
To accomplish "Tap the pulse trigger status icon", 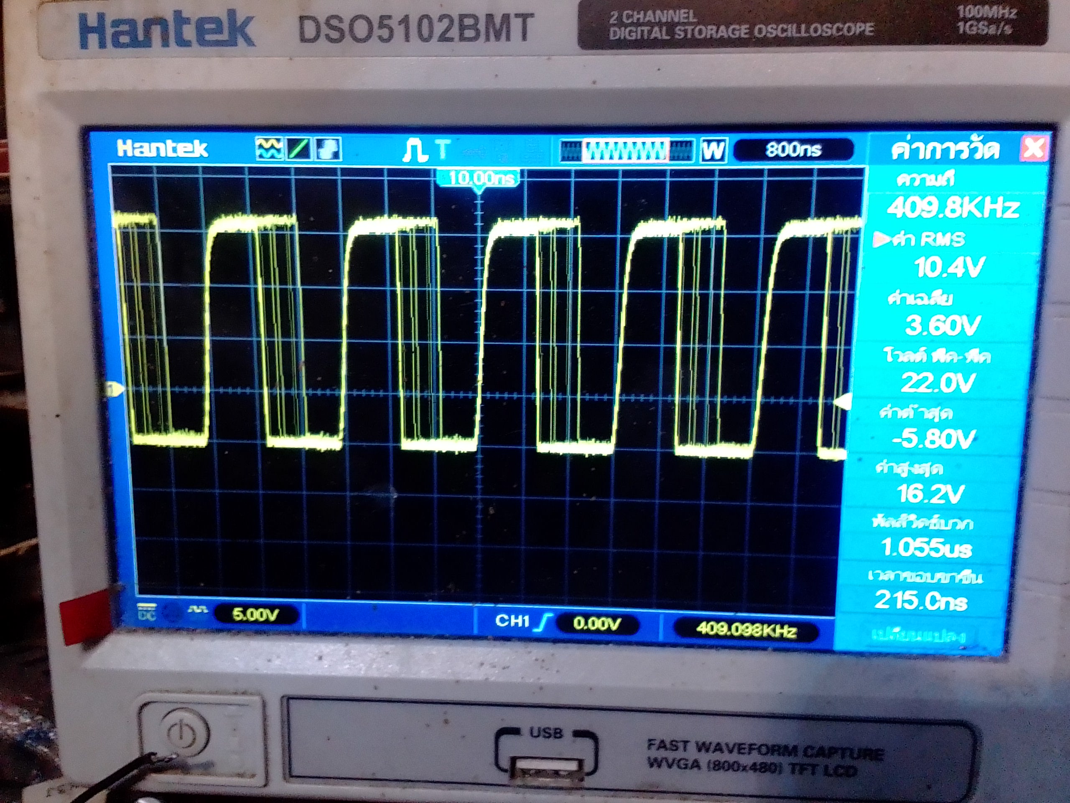I will 414,150.
